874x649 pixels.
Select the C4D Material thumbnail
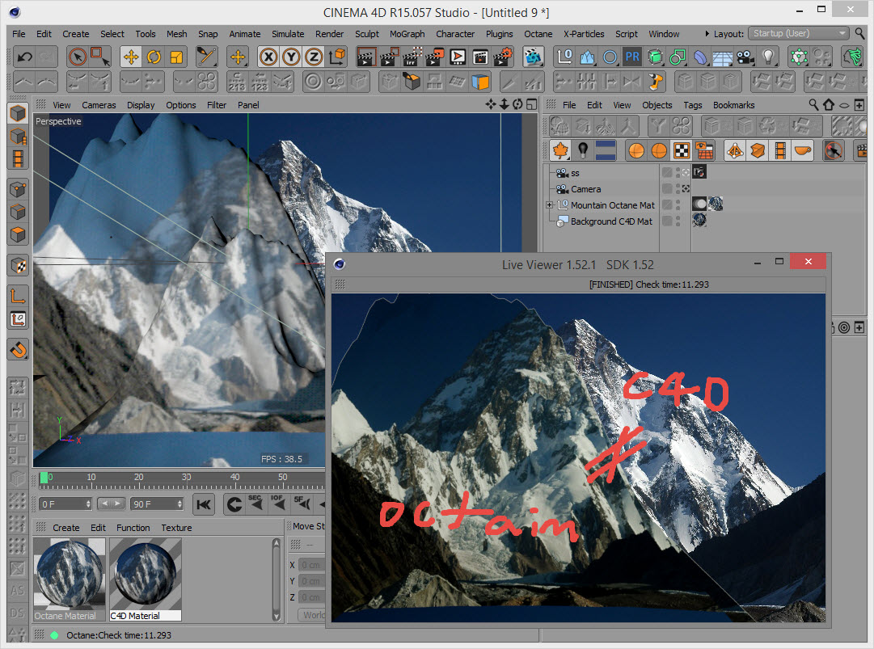[146, 579]
